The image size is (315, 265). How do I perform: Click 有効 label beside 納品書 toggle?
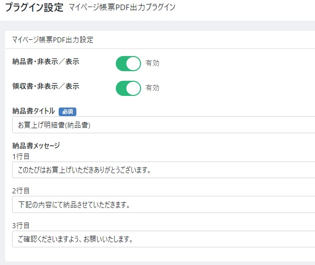[152, 63]
